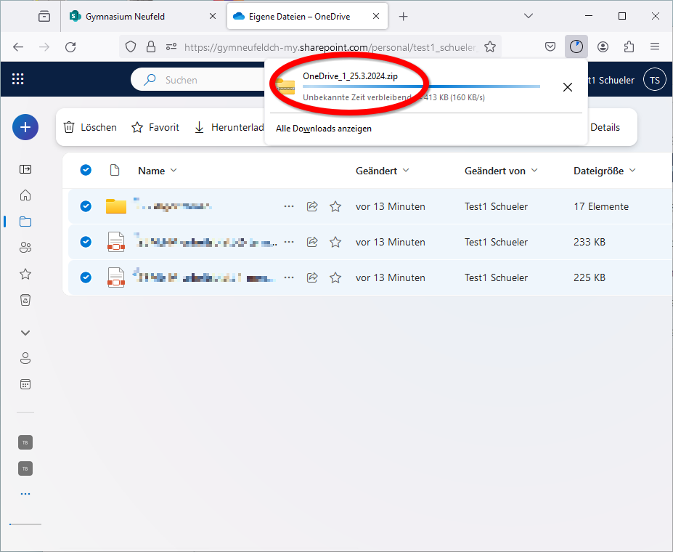Viewport: 673px width, 552px height.
Task: Open more actions for the folder row
Action: [289, 206]
